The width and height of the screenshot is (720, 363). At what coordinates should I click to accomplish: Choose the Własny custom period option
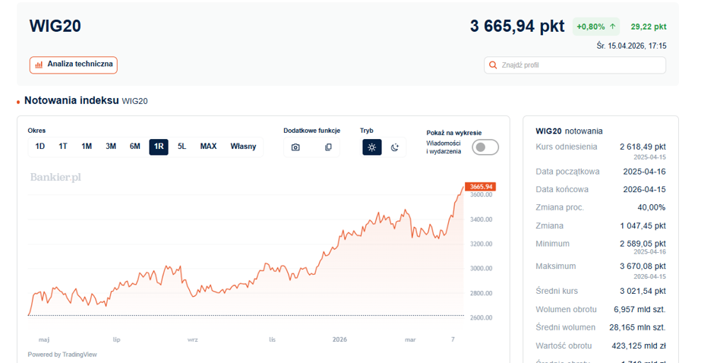(x=243, y=147)
